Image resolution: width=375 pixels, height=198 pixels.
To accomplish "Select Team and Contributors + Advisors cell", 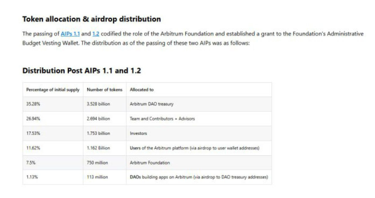I will coord(162,119).
